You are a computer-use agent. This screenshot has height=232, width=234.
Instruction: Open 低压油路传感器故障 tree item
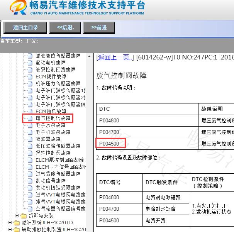[x=58, y=146]
